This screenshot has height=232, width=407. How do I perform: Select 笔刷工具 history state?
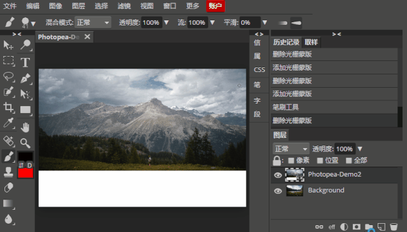click(x=334, y=107)
